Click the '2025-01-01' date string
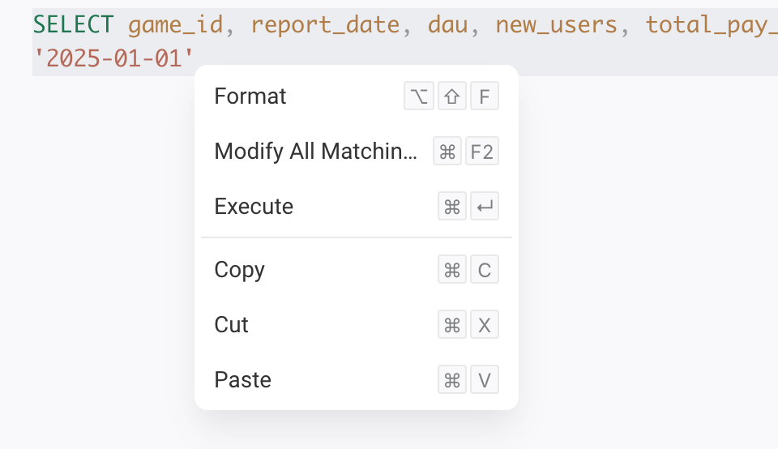Viewport: 778px width, 449px height. click(x=113, y=58)
